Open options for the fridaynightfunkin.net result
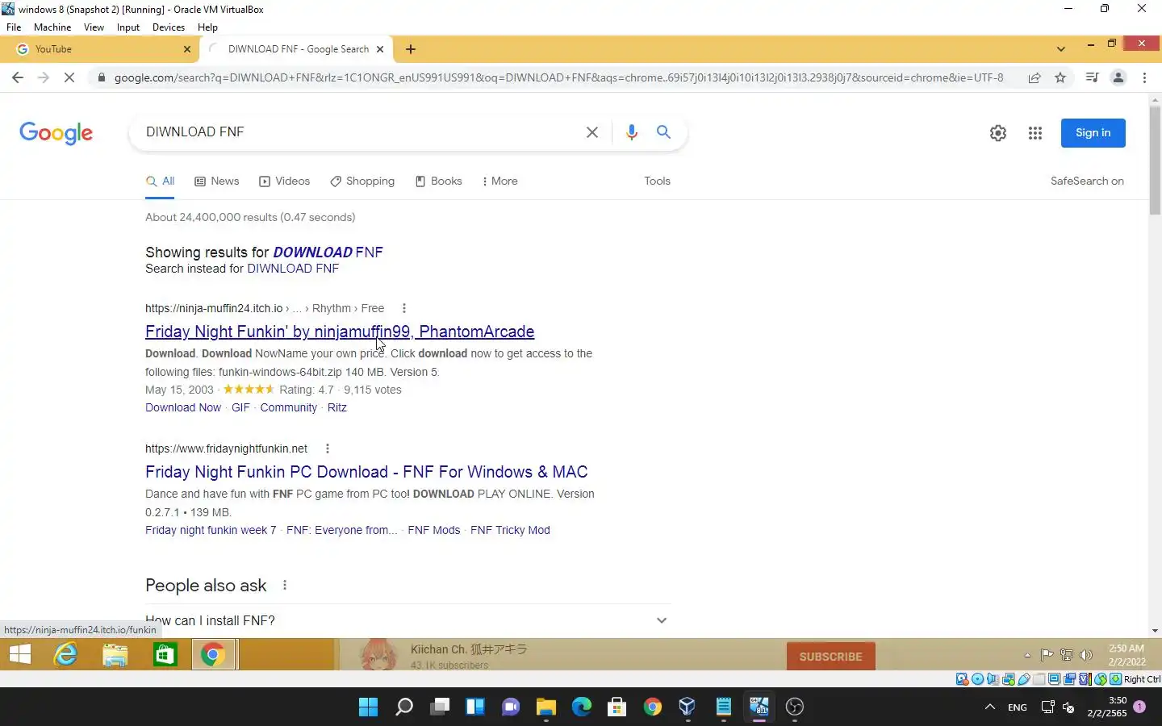Viewport: 1162px width, 726px height. (327, 449)
